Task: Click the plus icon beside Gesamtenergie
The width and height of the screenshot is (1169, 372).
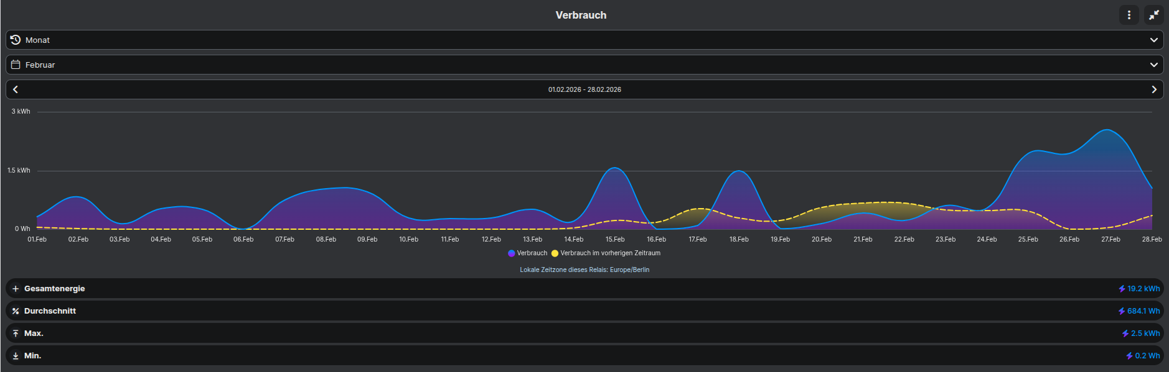Action: click(x=16, y=289)
